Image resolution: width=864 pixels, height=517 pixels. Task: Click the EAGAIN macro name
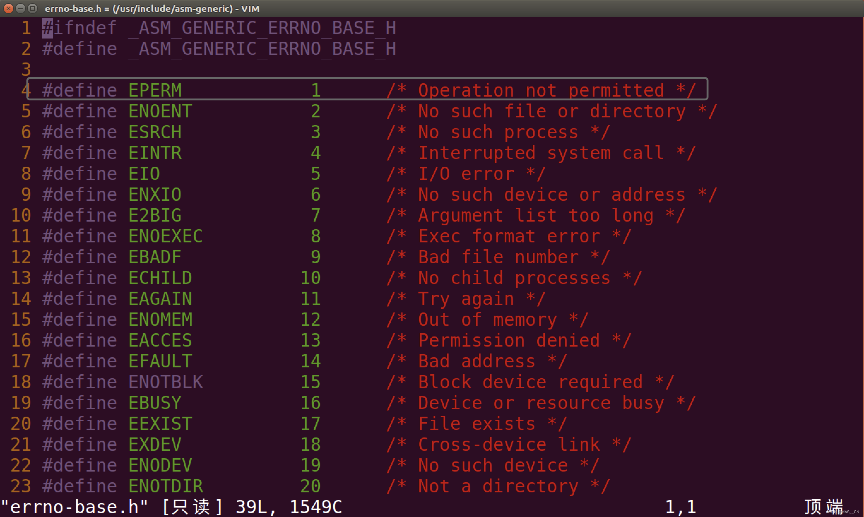(x=160, y=299)
